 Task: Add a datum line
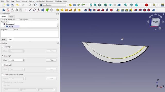click(x=30, y=10)
